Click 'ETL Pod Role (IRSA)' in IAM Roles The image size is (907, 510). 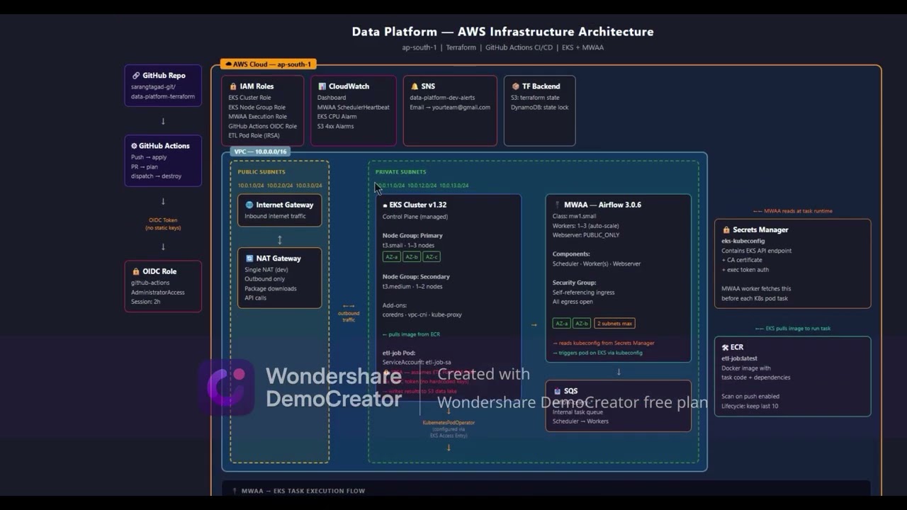point(256,135)
